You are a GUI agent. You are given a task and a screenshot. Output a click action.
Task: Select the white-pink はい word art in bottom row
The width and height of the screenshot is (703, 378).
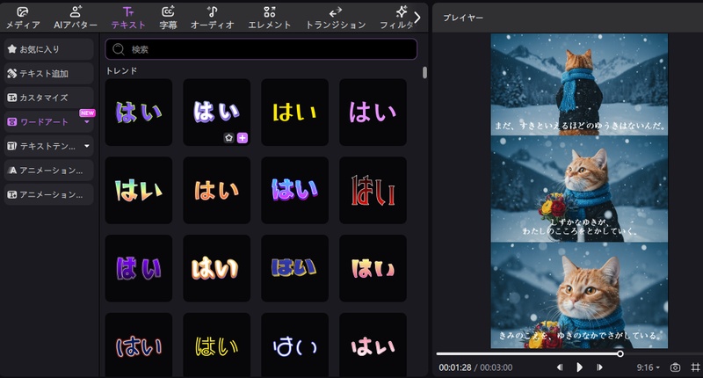(x=373, y=345)
